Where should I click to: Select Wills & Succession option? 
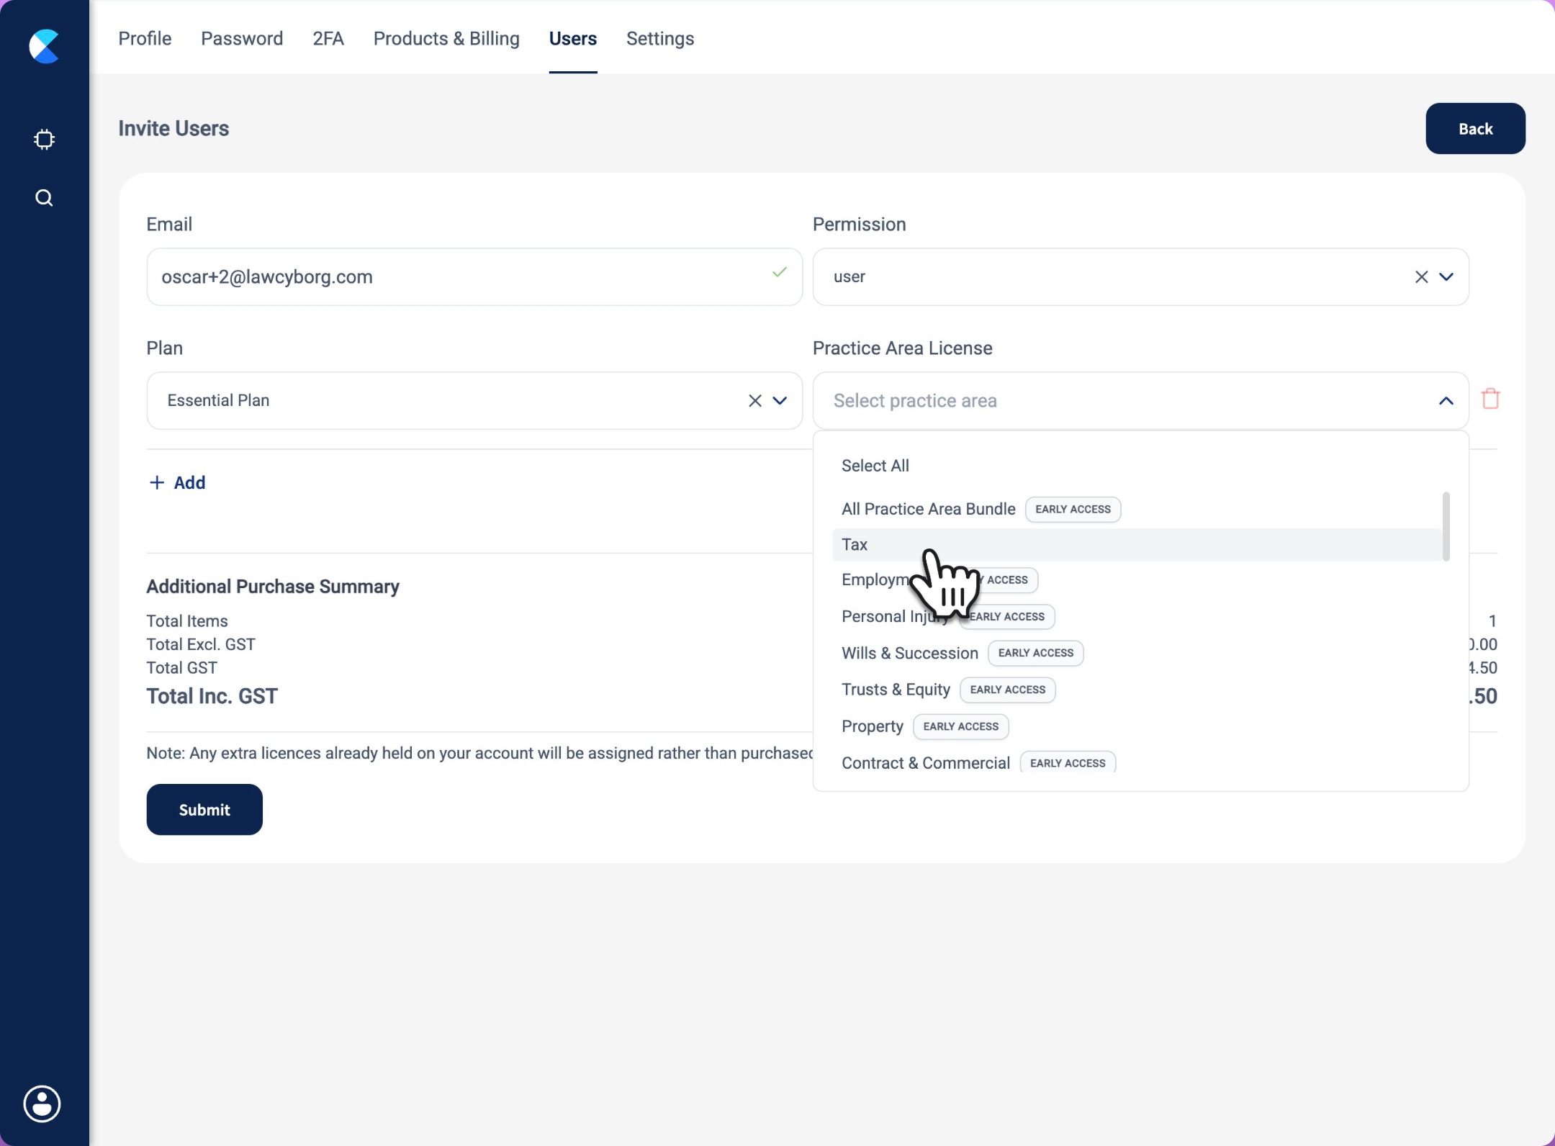(x=909, y=654)
